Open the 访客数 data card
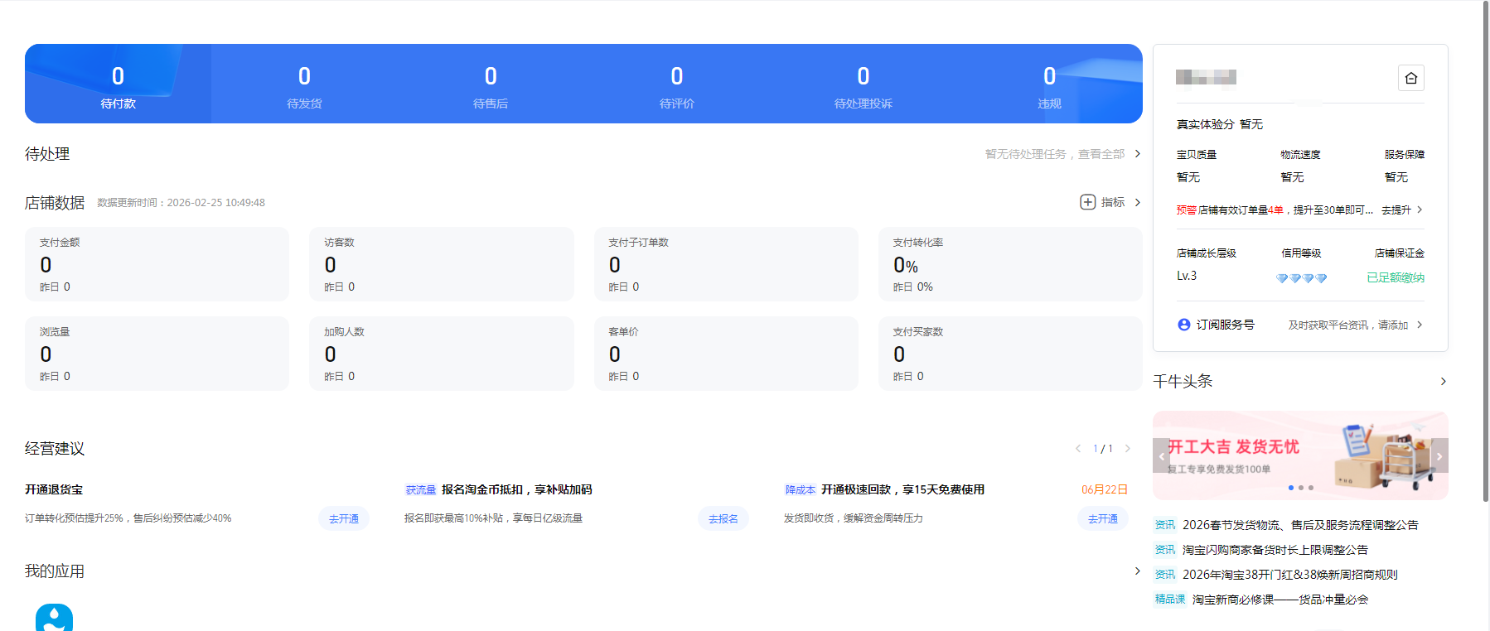Viewport: 1490px width, 631px height. point(442,264)
